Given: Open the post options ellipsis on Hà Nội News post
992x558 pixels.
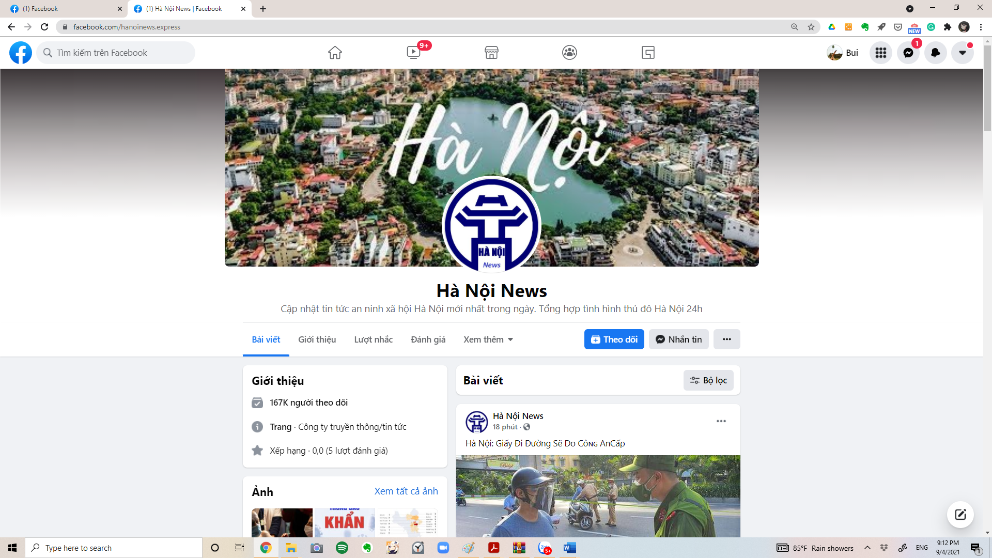Looking at the screenshot, I should pos(721,421).
